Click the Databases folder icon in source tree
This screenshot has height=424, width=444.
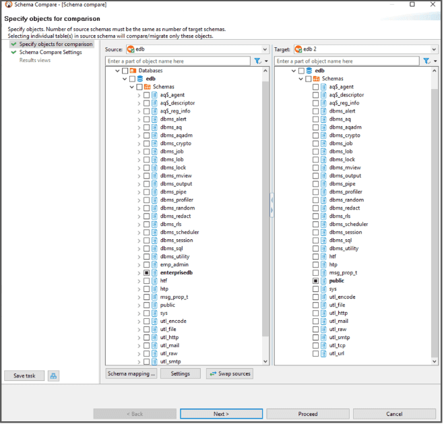point(133,71)
